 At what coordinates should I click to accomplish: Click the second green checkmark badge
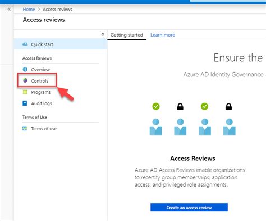pos(204,106)
